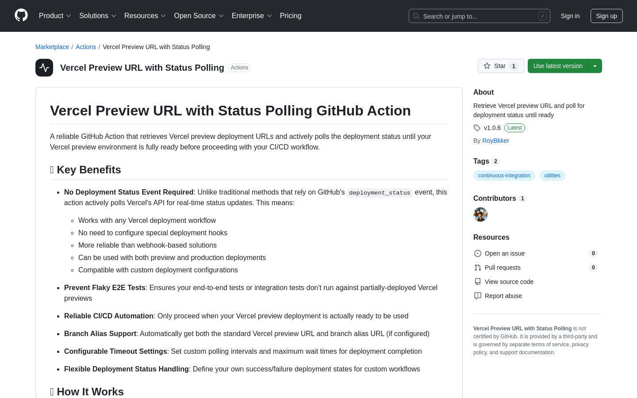Click the How It Works heading

[87, 392]
